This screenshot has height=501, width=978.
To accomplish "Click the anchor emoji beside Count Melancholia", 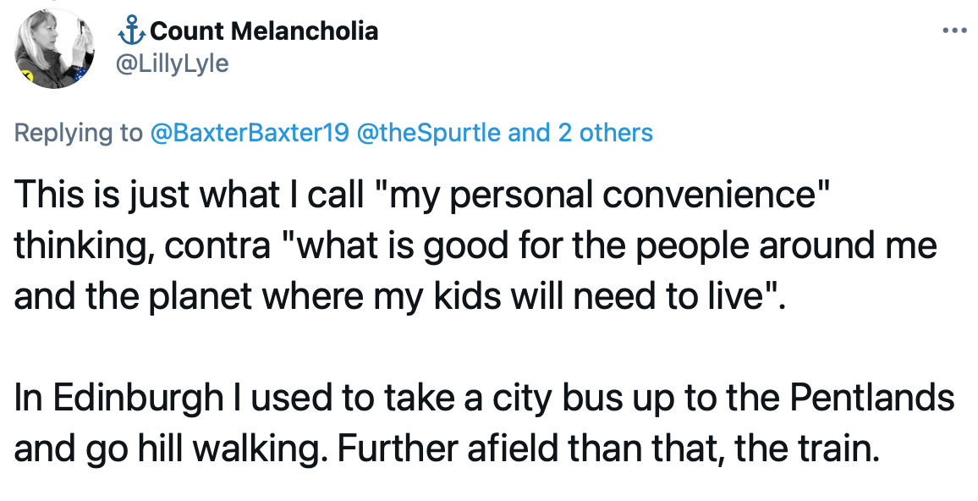I will coord(131,30).
